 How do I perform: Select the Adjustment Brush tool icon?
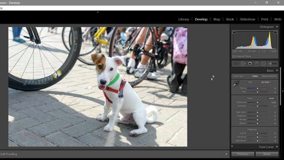273,64
